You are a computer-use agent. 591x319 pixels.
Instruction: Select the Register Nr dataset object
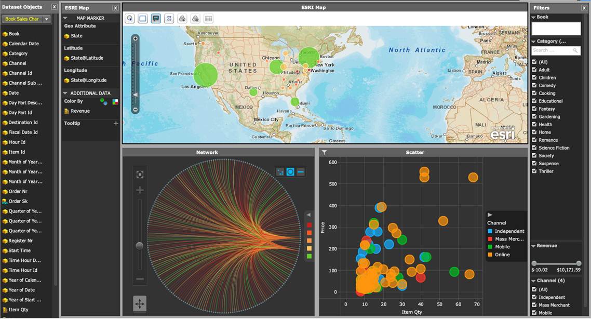[x=20, y=241]
